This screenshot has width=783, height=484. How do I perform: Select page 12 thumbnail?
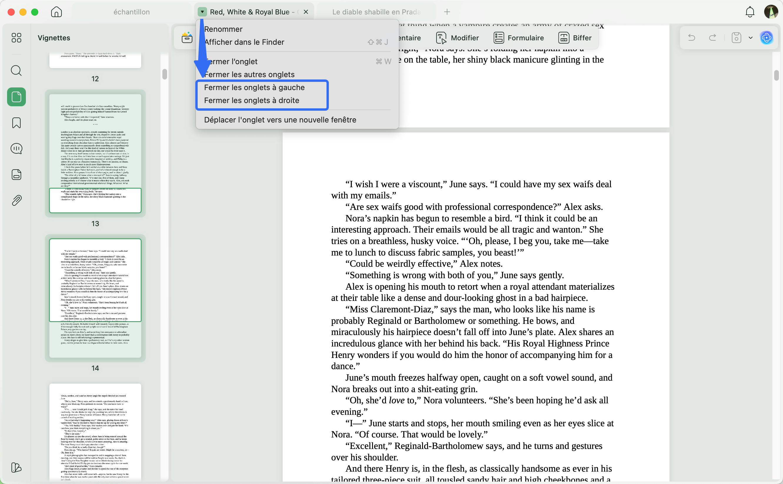tap(95, 60)
